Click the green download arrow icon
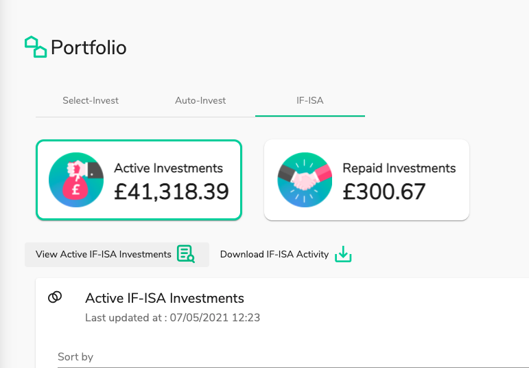 (343, 254)
